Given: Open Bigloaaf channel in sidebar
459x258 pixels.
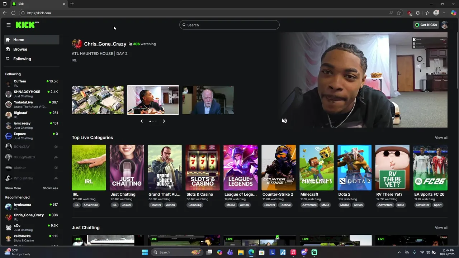Looking at the screenshot, I should point(32,115).
